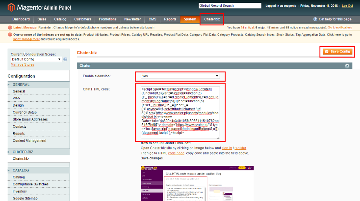
Task: Open the Customers menu
Action: [x=82, y=19]
